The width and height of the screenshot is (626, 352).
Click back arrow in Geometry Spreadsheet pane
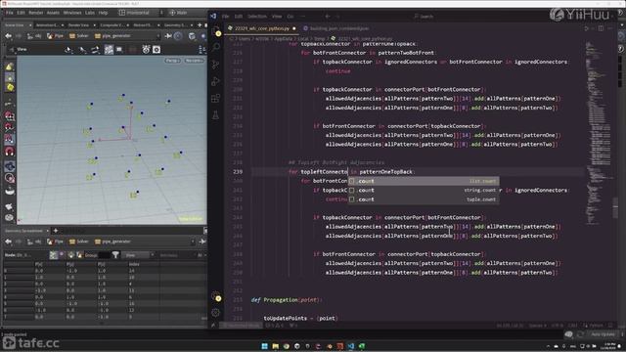(x=8, y=242)
